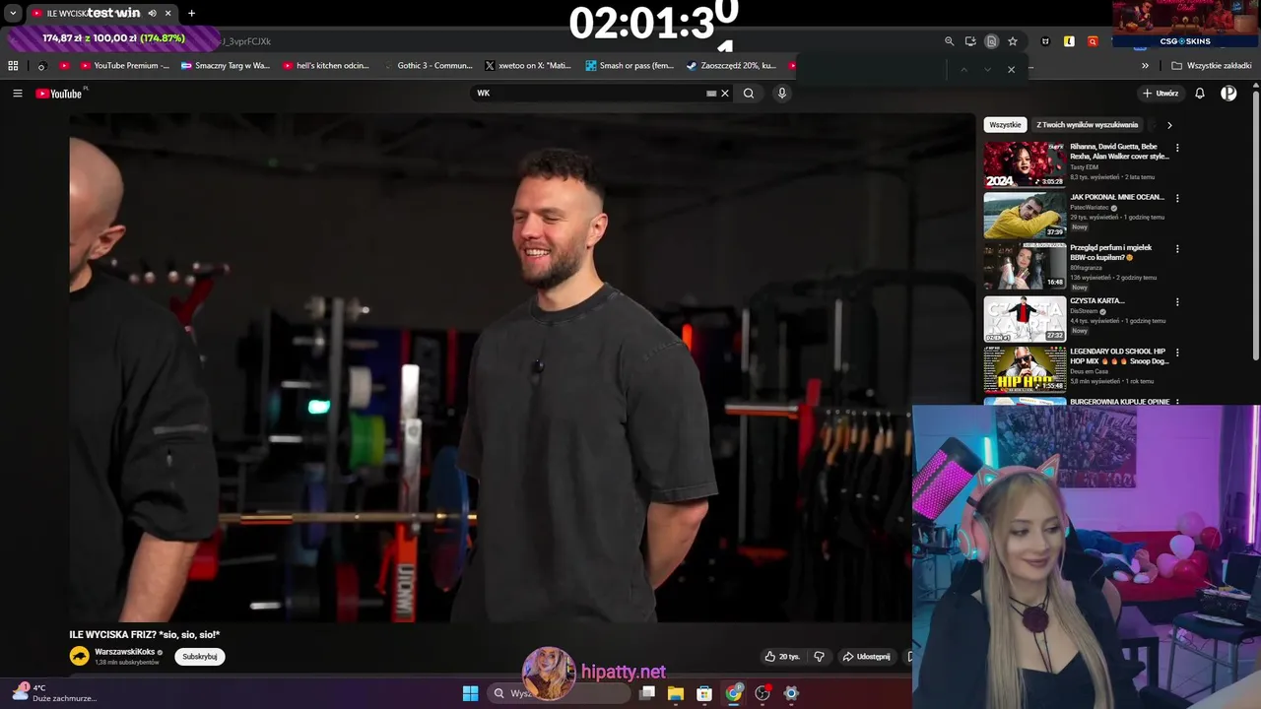Clear the YouTube search field text
This screenshot has height=709, width=1261.
(x=725, y=94)
